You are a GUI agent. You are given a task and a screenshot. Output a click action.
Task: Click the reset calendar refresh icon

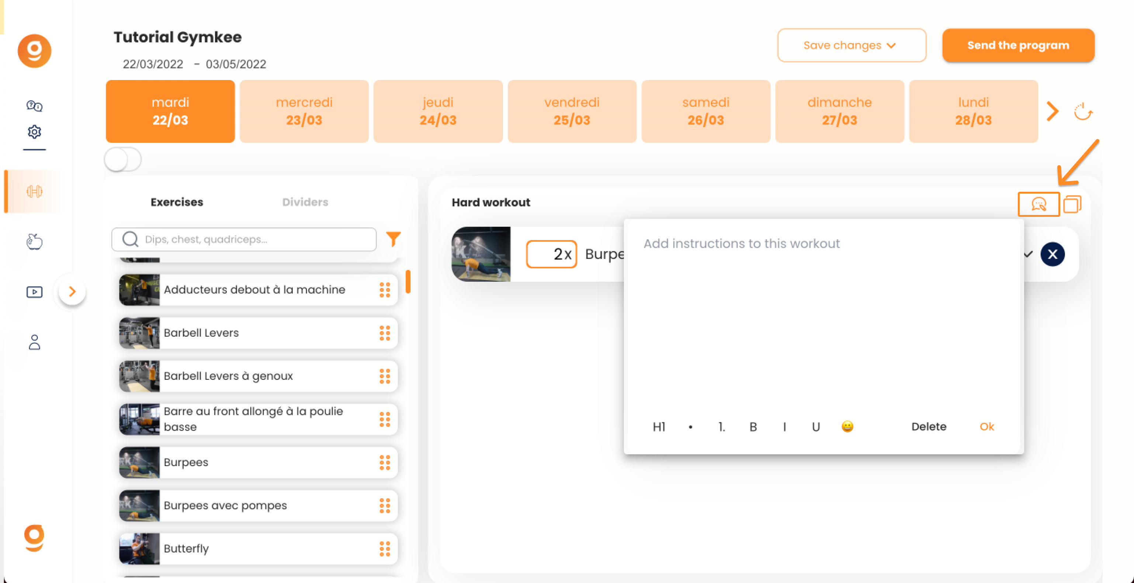click(1083, 112)
